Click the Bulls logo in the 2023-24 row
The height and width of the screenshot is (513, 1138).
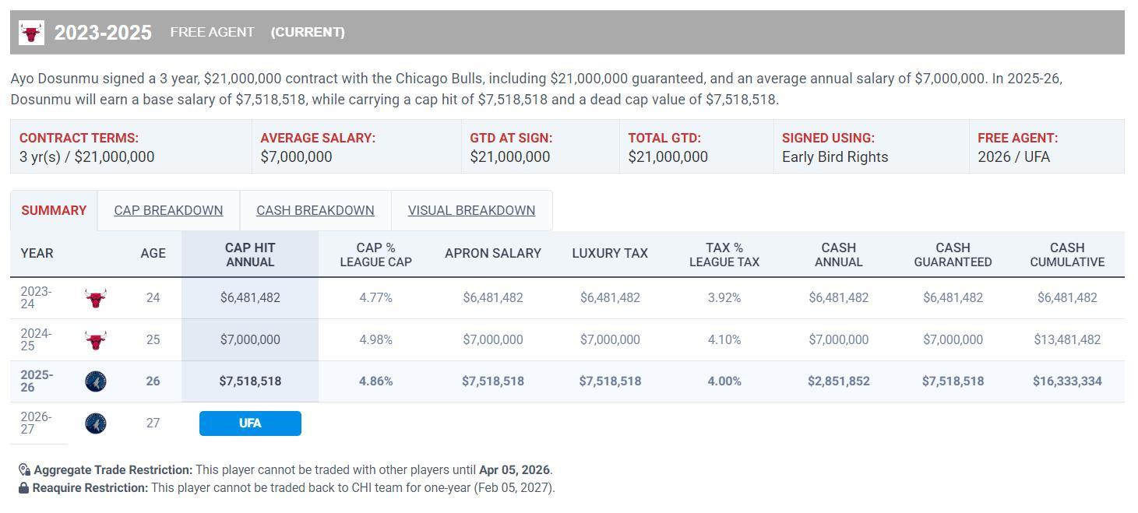pos(95,298)
